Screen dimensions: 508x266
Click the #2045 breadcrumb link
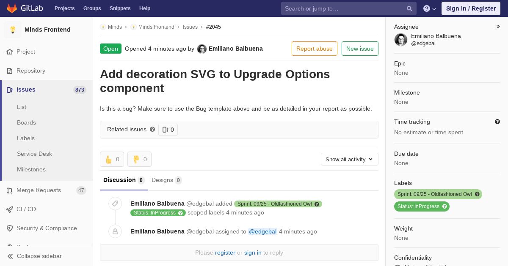[x=213, y=27]
